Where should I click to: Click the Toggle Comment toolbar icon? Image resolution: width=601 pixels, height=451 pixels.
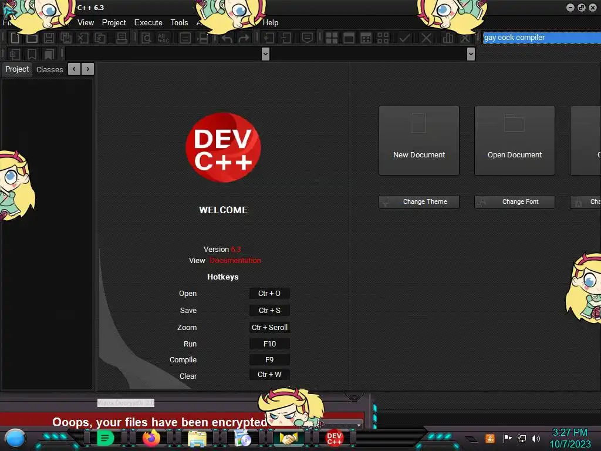(x=307, y=38)
